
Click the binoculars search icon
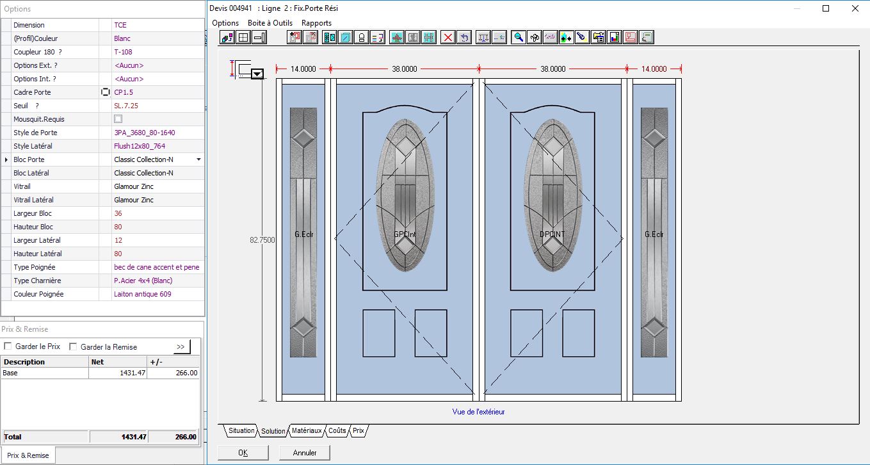pos(535,38)
